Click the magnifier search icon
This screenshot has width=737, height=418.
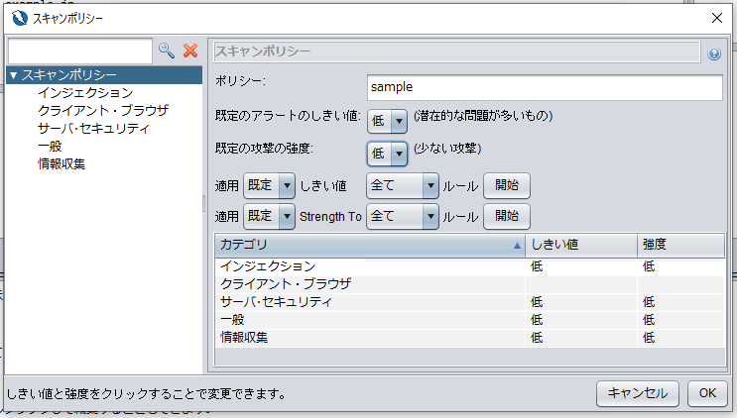tap(167, 51)
